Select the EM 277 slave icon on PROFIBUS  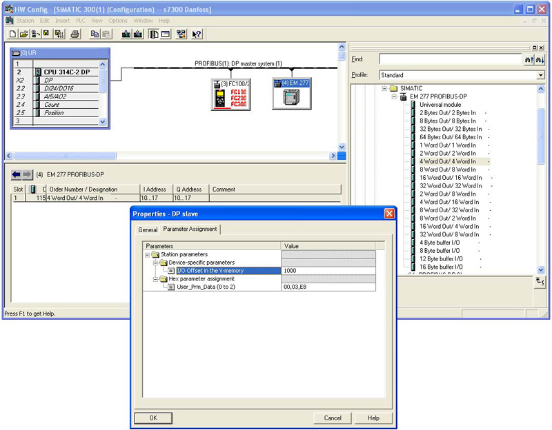pos(290,94)
